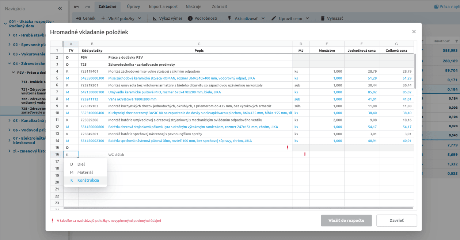The height and width of the screenshot is (240, 460).
Task: Click the Práca v aplikácii link
Action: [447, 7]
